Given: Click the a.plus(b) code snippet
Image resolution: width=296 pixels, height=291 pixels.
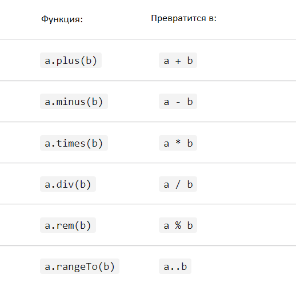Looking at the screenshot, I should pyautogui.click(x=71, y=60).
